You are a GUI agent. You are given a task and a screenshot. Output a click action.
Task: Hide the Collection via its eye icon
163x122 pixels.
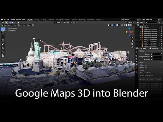tap(161, 27)
